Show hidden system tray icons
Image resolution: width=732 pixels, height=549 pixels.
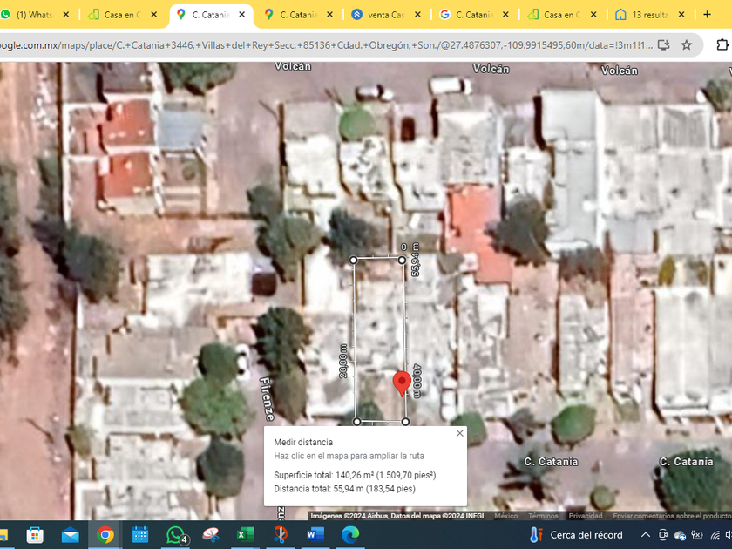click(646, 535)
